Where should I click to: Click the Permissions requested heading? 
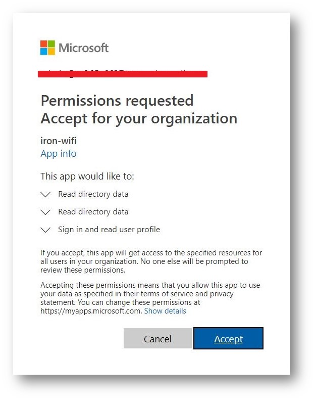pyautogui.click(x=117, y=100)
